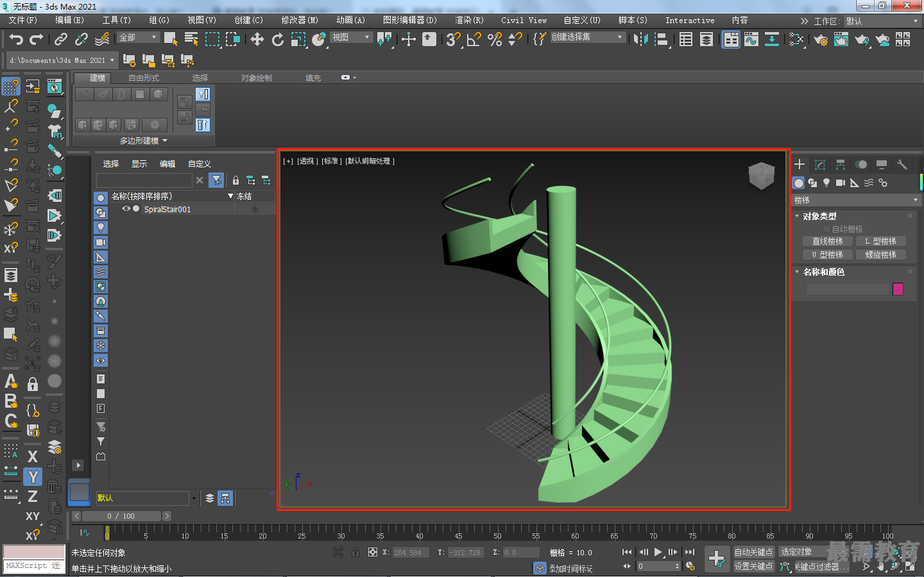Image resolution: width=924 pixels, height=577 pixels.
Task: Switch to the Motion panel tab
Action: [x=861, y=165]
